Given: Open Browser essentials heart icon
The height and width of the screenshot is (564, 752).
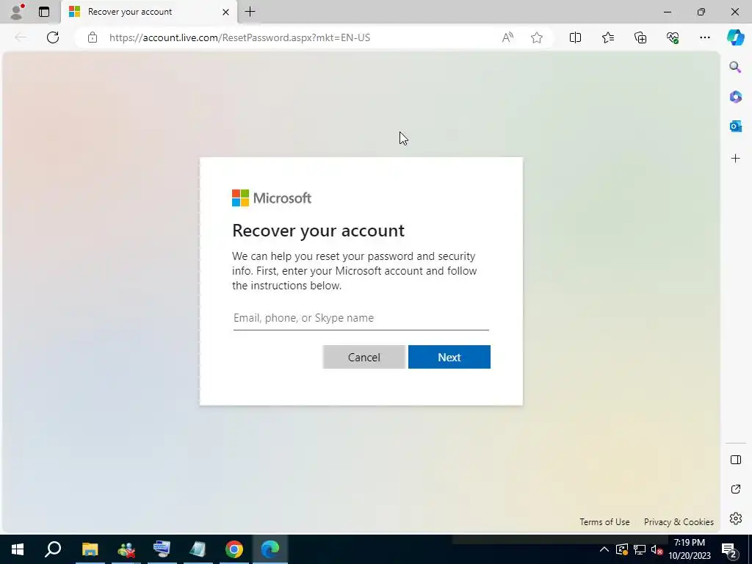Looking at the screenshot, I should pyautogui.click(x=673, y=37).
